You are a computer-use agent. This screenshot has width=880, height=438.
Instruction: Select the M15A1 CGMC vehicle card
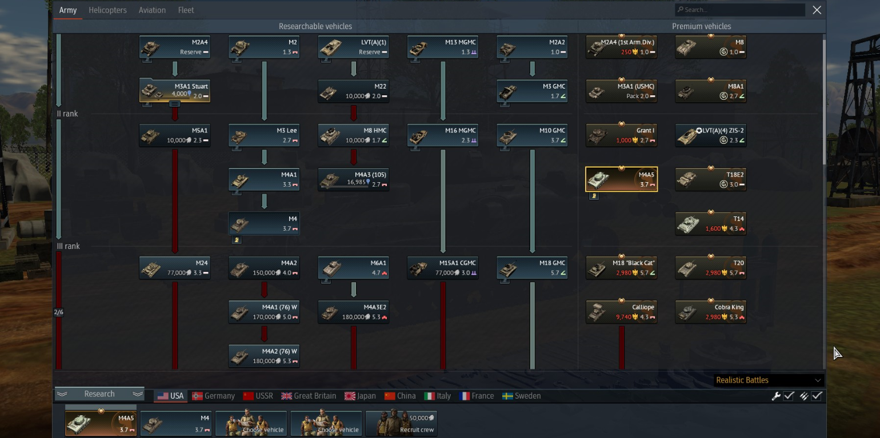pyautogui.click(x=443, y=268)
